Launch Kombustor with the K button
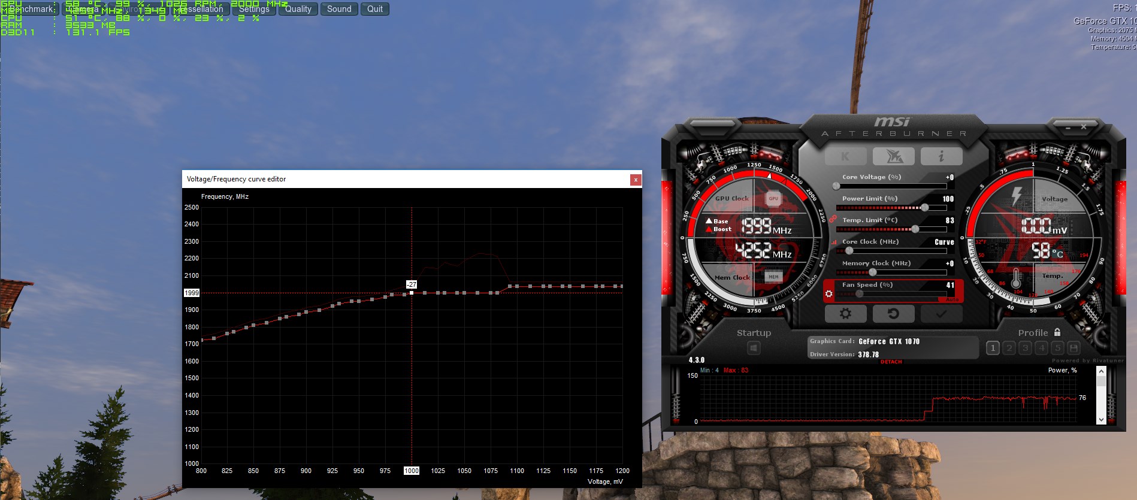The image size is (1137, 500). click(845, 156)
